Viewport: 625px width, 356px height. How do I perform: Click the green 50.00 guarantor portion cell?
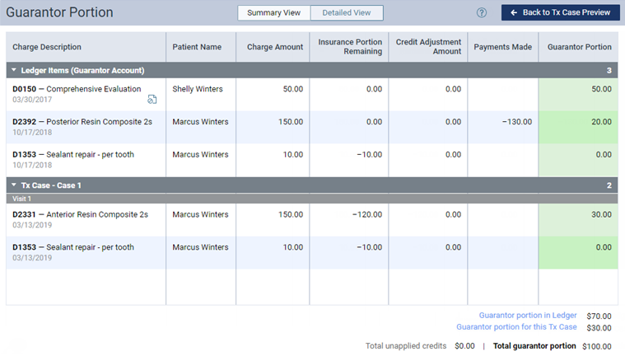pyautogui.click(x=578, y=89)
